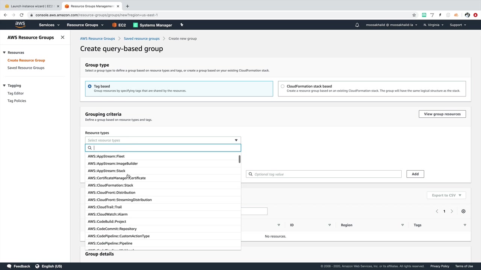The width and height of the screenshot is (481, 270).
Task: Choose AWS::AppStream::Stack option
Action: 163,171
